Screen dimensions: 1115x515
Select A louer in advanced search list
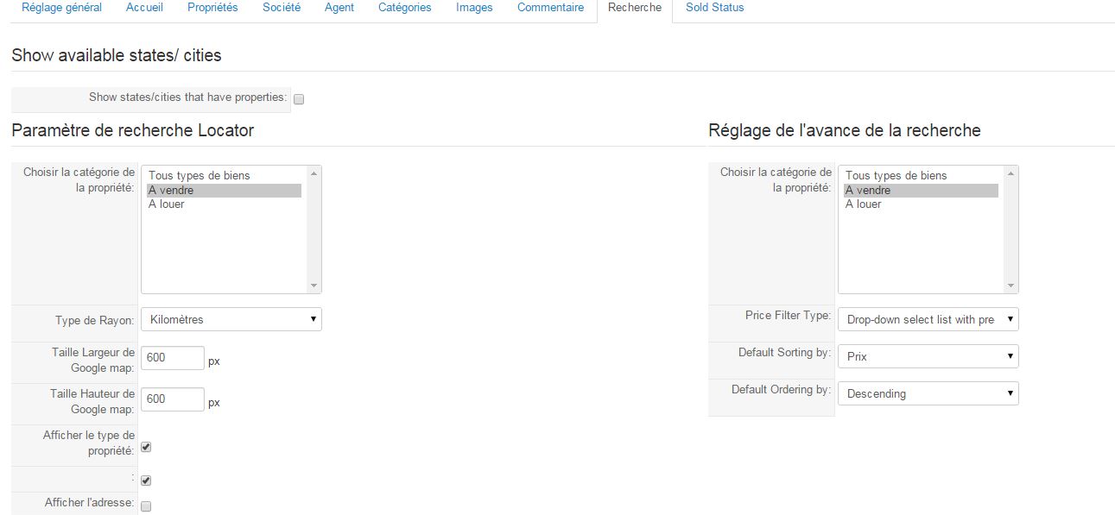[x=921, y=204]
